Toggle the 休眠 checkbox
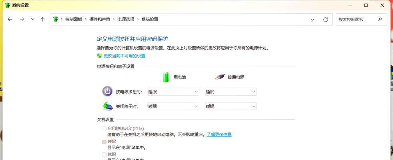The image size is (393, 160). [104, 154]
